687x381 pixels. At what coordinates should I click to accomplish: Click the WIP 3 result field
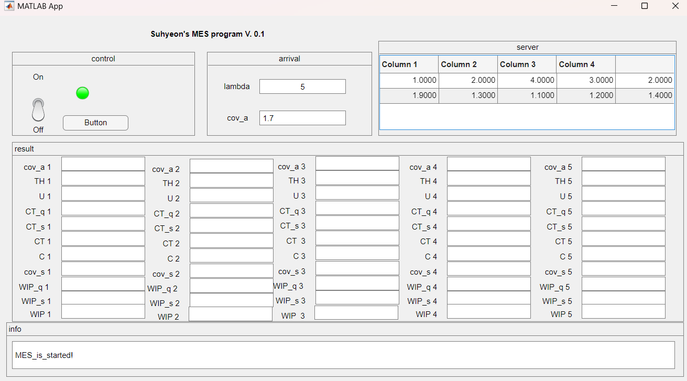click(356, 313)
